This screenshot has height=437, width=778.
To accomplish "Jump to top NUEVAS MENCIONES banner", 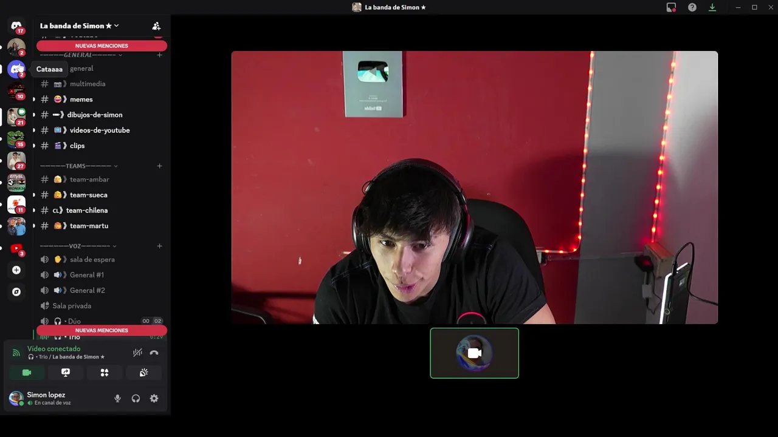I will pos(102,46).
